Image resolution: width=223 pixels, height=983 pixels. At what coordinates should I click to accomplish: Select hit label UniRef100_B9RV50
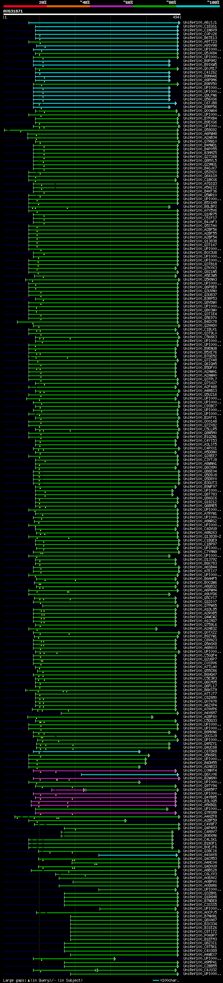tap(200, 84)
